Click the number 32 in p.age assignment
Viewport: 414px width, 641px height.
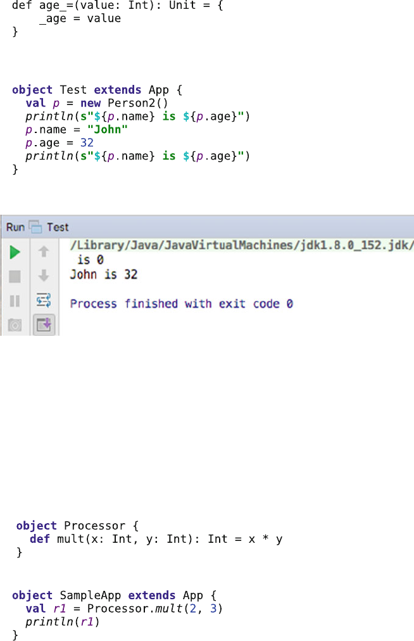(87, 143)
